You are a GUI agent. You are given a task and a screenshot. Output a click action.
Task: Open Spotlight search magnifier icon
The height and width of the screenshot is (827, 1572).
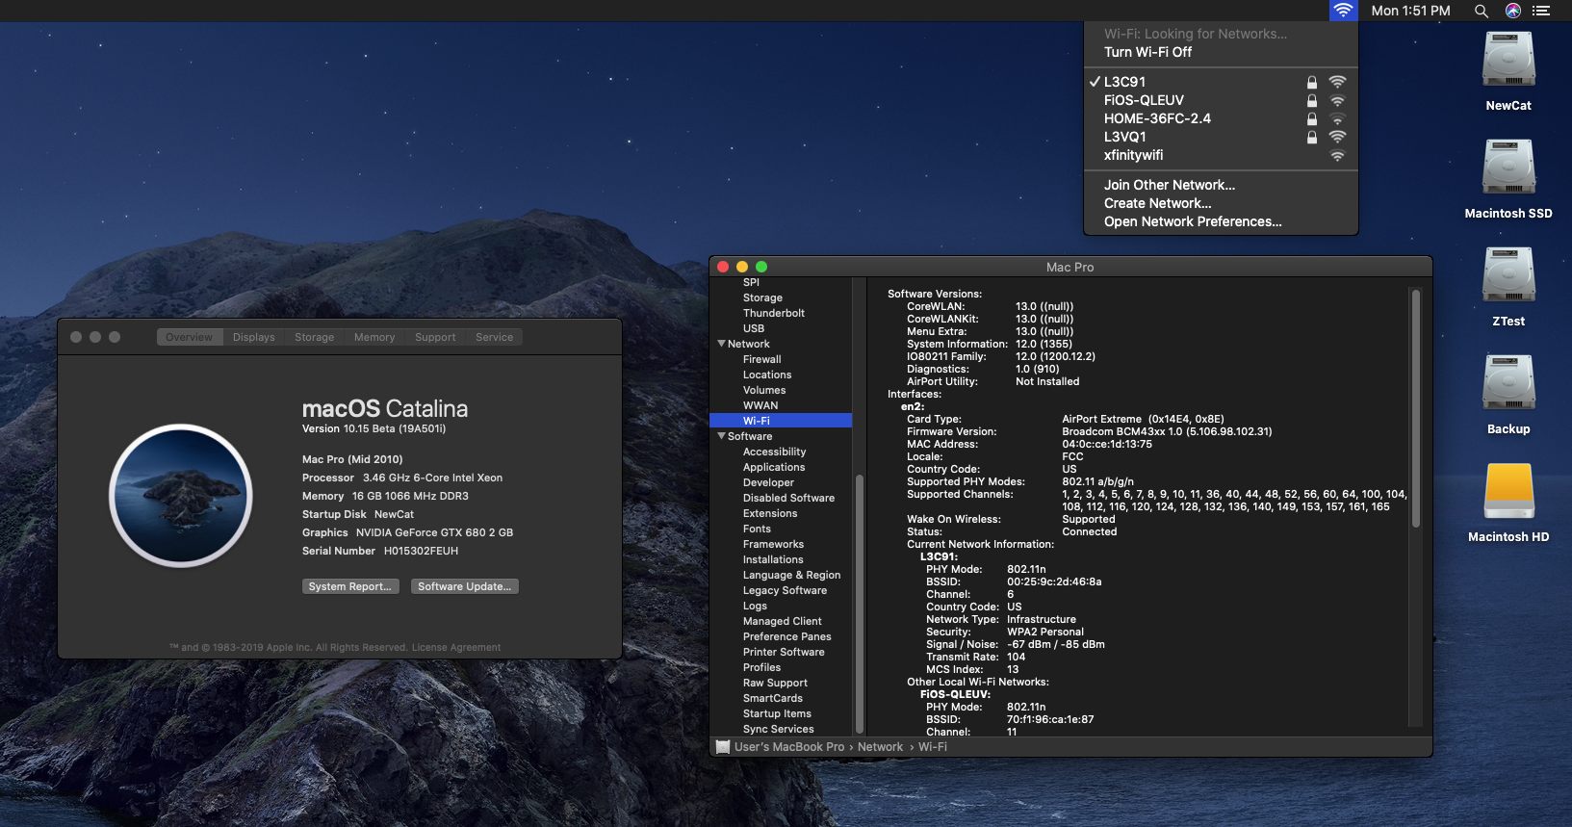pyautogui.click(x=1482, y=11)
